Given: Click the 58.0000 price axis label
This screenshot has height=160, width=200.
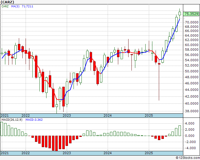Looking at the screenshot, I should click(191, 50).
